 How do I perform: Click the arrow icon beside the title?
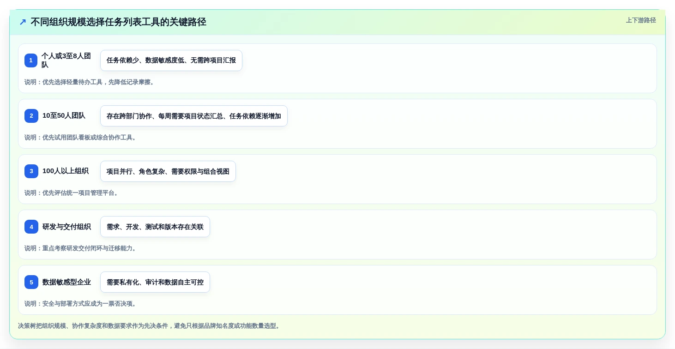pos(23,22)
